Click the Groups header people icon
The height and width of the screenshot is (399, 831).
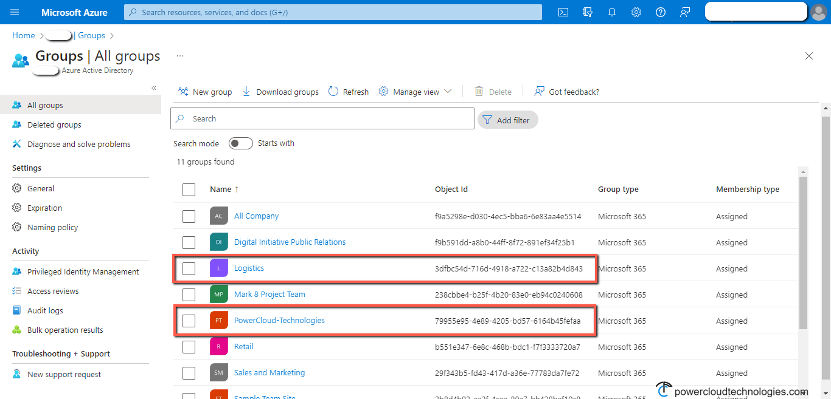[21, 60]
